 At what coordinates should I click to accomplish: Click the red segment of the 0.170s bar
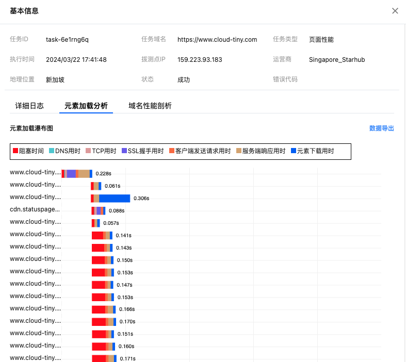coord(99,322)
